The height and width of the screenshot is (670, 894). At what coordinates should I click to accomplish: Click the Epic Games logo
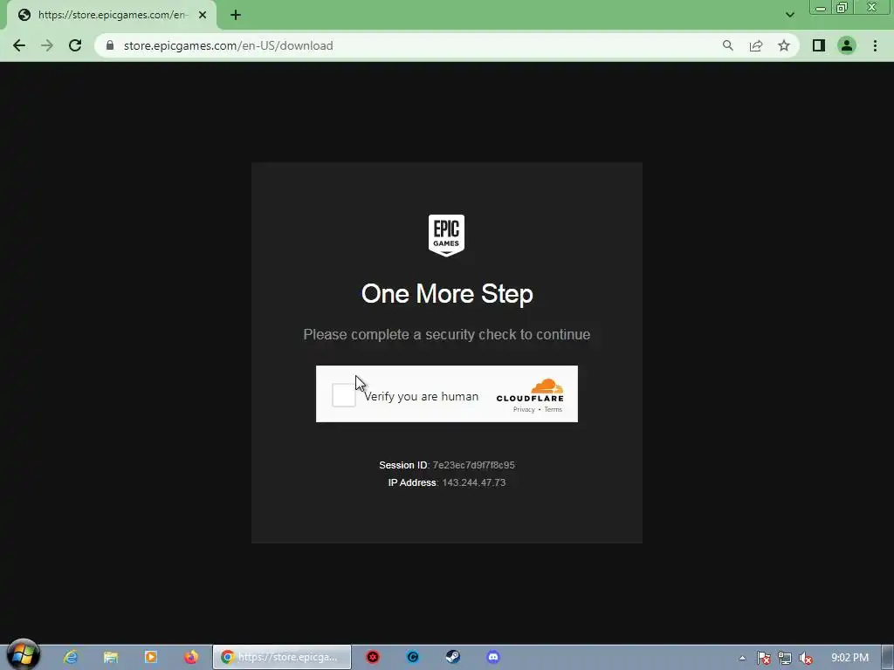pos(446,236)
